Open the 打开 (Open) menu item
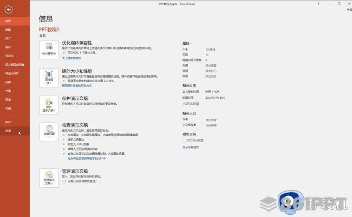Screen dimensions: 352x217 click(15, 38)
